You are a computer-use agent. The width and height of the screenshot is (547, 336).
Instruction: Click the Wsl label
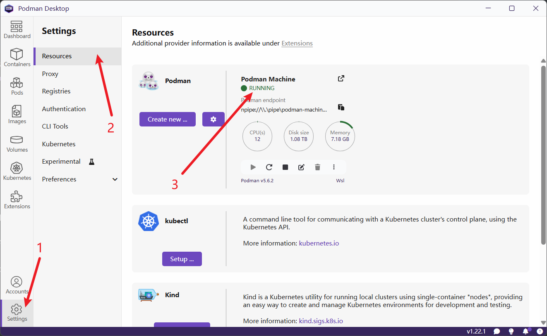340,181
